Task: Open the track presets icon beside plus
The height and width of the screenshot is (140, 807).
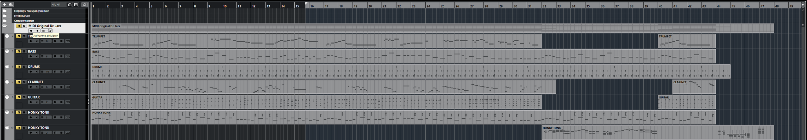Action: tap(11, 5)
